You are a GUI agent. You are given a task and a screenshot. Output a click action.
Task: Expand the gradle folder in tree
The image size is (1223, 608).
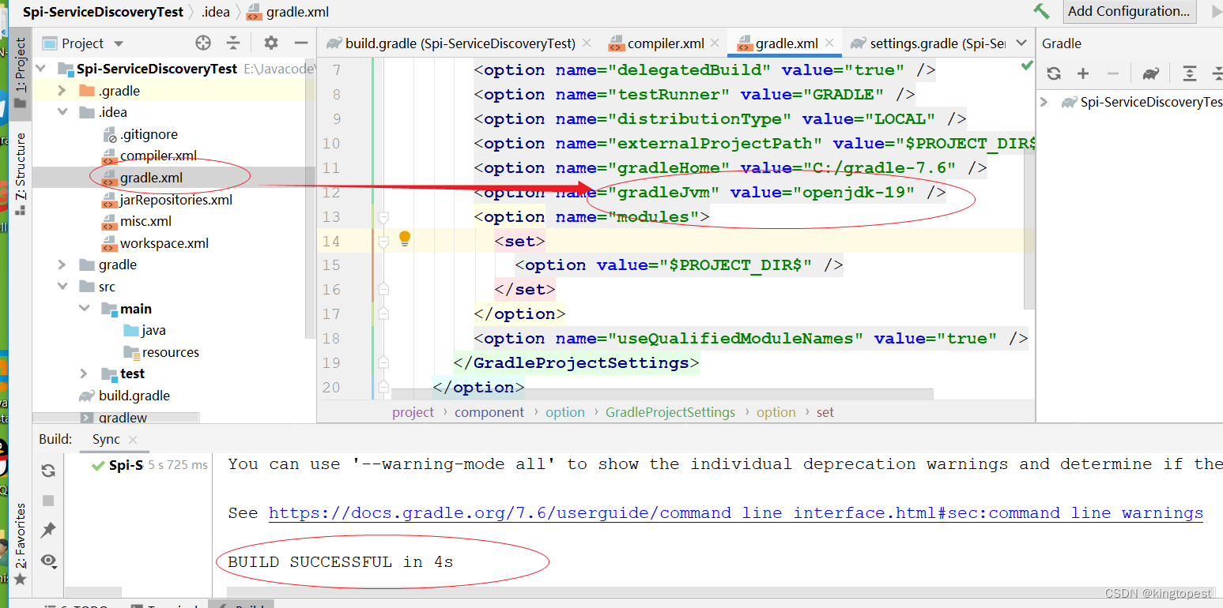click(62, 265)
